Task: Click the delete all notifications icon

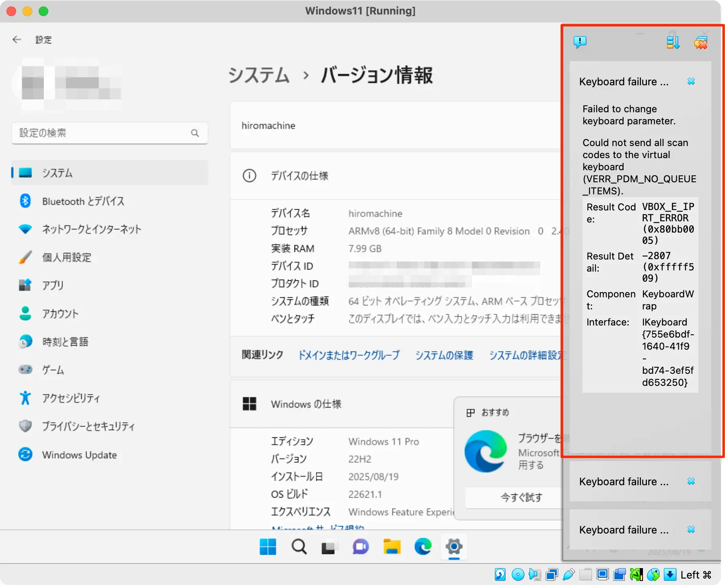Action: point(700,43)
